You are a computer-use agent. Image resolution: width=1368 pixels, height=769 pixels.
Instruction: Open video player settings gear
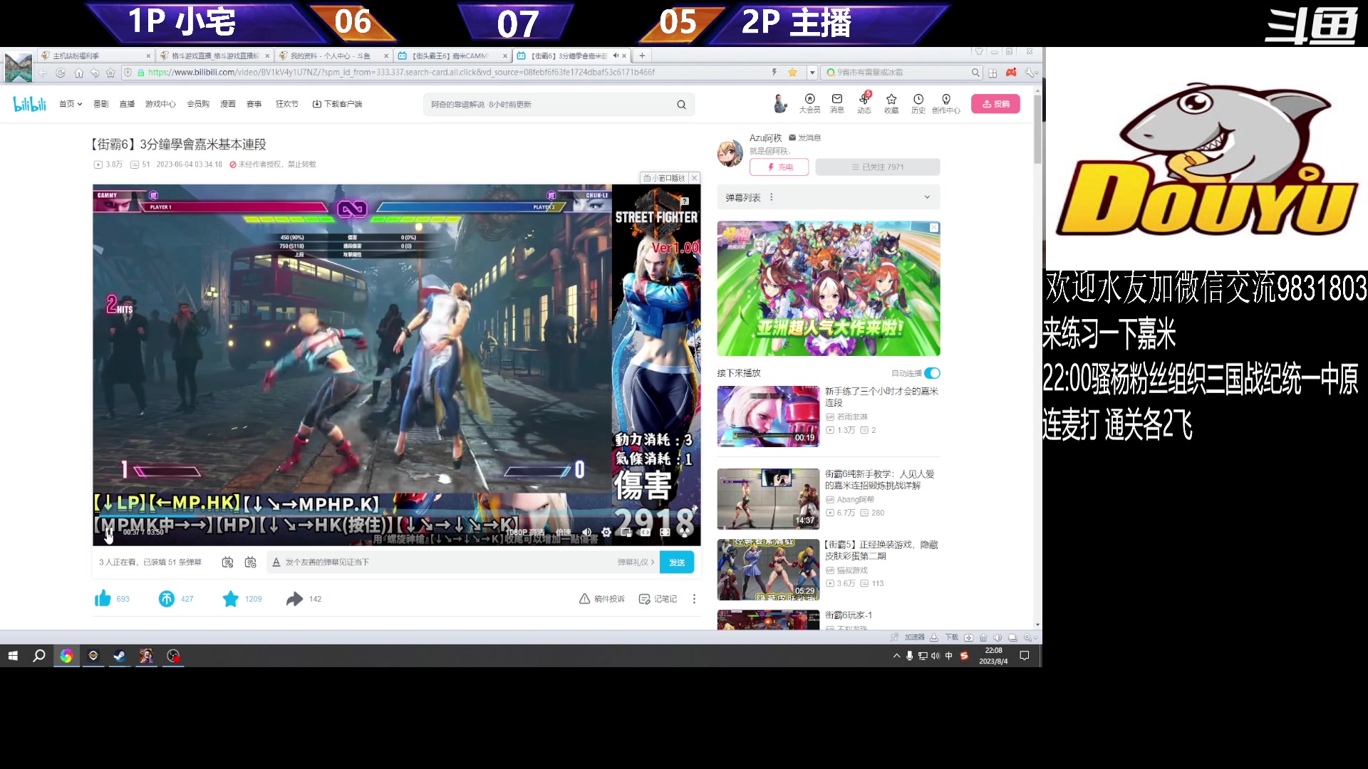(606, 532)
